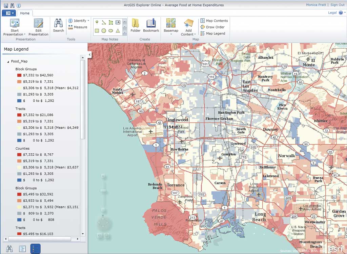
Task: Select the pushpin point map note tool
Action: (97, 22)
